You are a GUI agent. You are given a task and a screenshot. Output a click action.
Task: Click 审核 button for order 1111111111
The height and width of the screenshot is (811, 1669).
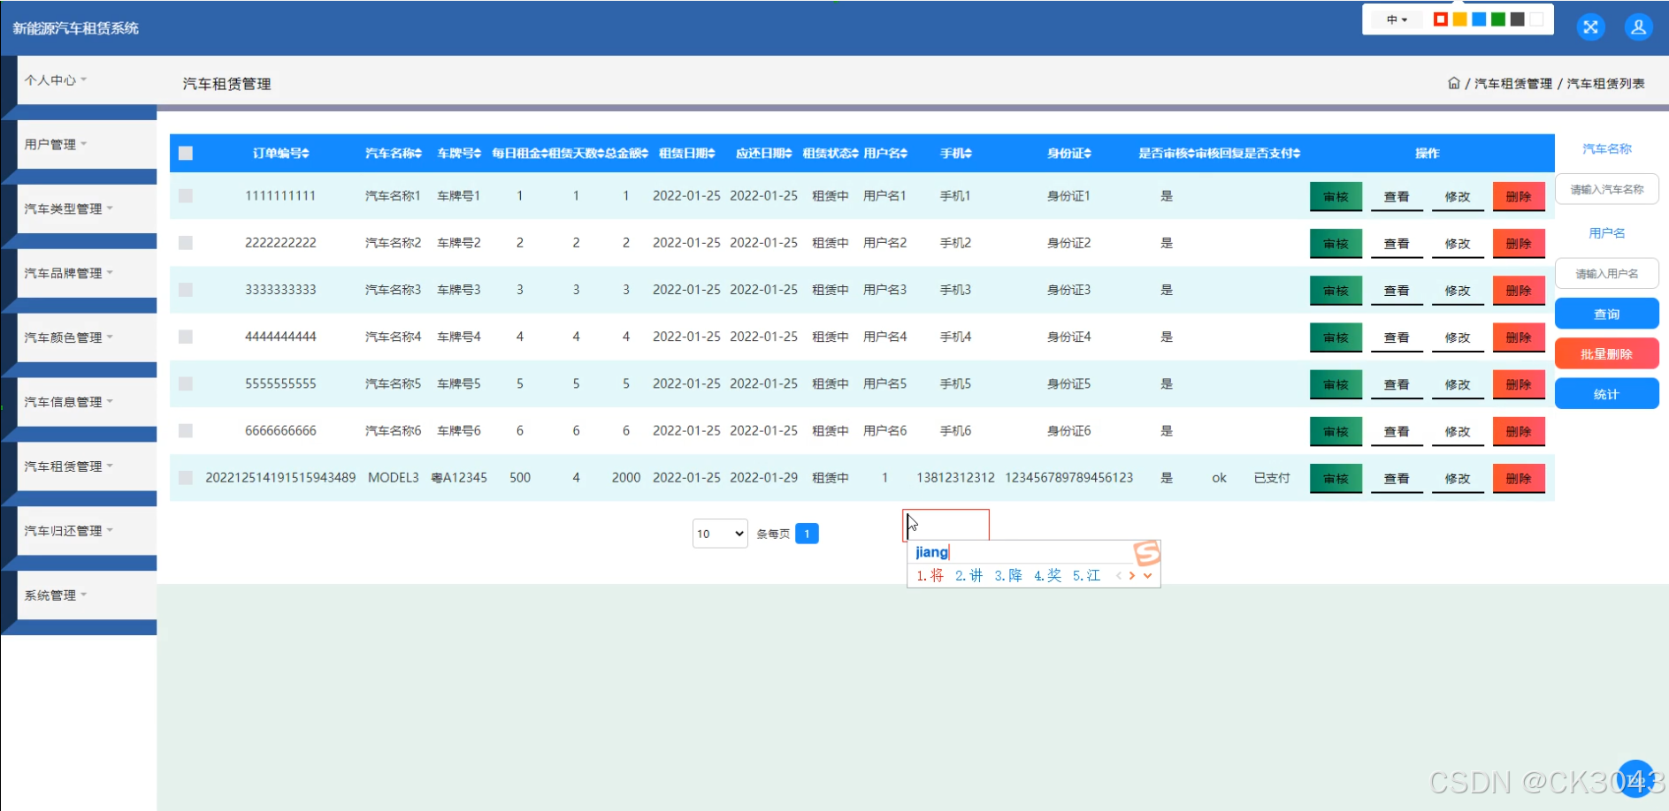(1336, 196)
